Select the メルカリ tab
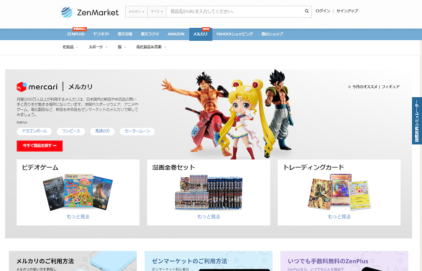This screenshot has height=271, width=422. (201, 34)
